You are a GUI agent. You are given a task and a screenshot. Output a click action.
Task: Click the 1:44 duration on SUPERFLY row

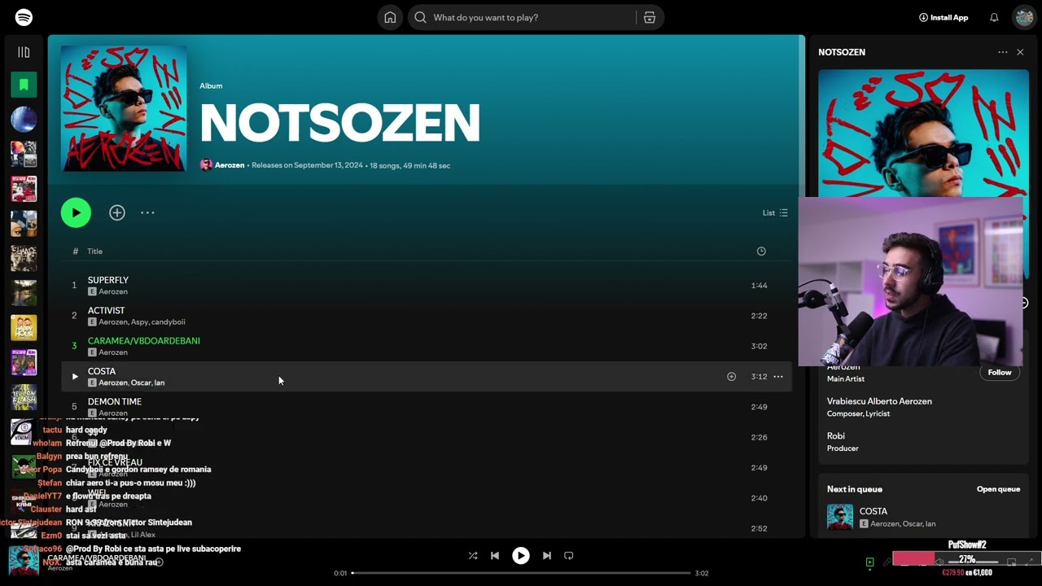[759, 286]
